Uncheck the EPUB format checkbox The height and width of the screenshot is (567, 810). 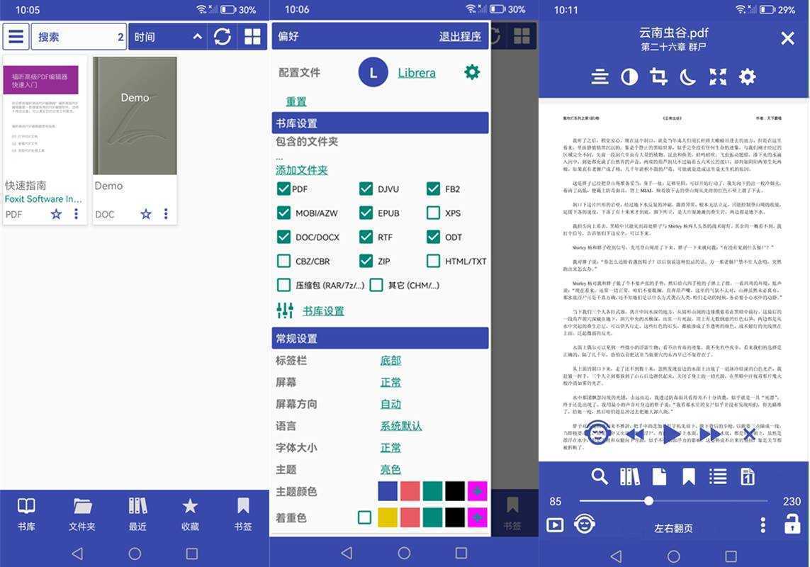(366, 212)
